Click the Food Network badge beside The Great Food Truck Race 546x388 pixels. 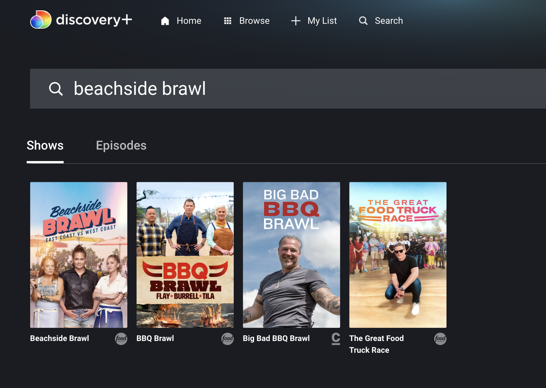coord(440,339)
